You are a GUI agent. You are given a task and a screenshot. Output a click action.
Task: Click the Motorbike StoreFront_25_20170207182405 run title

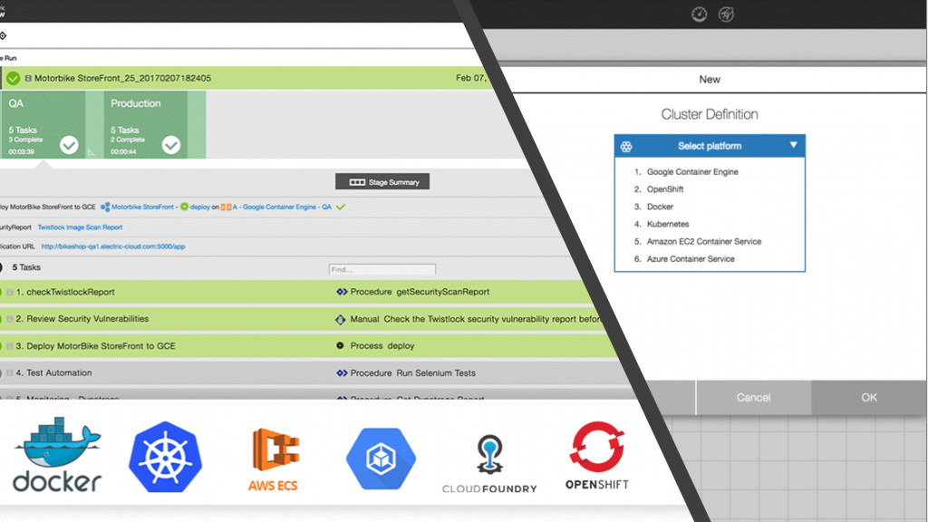(122, 78)
